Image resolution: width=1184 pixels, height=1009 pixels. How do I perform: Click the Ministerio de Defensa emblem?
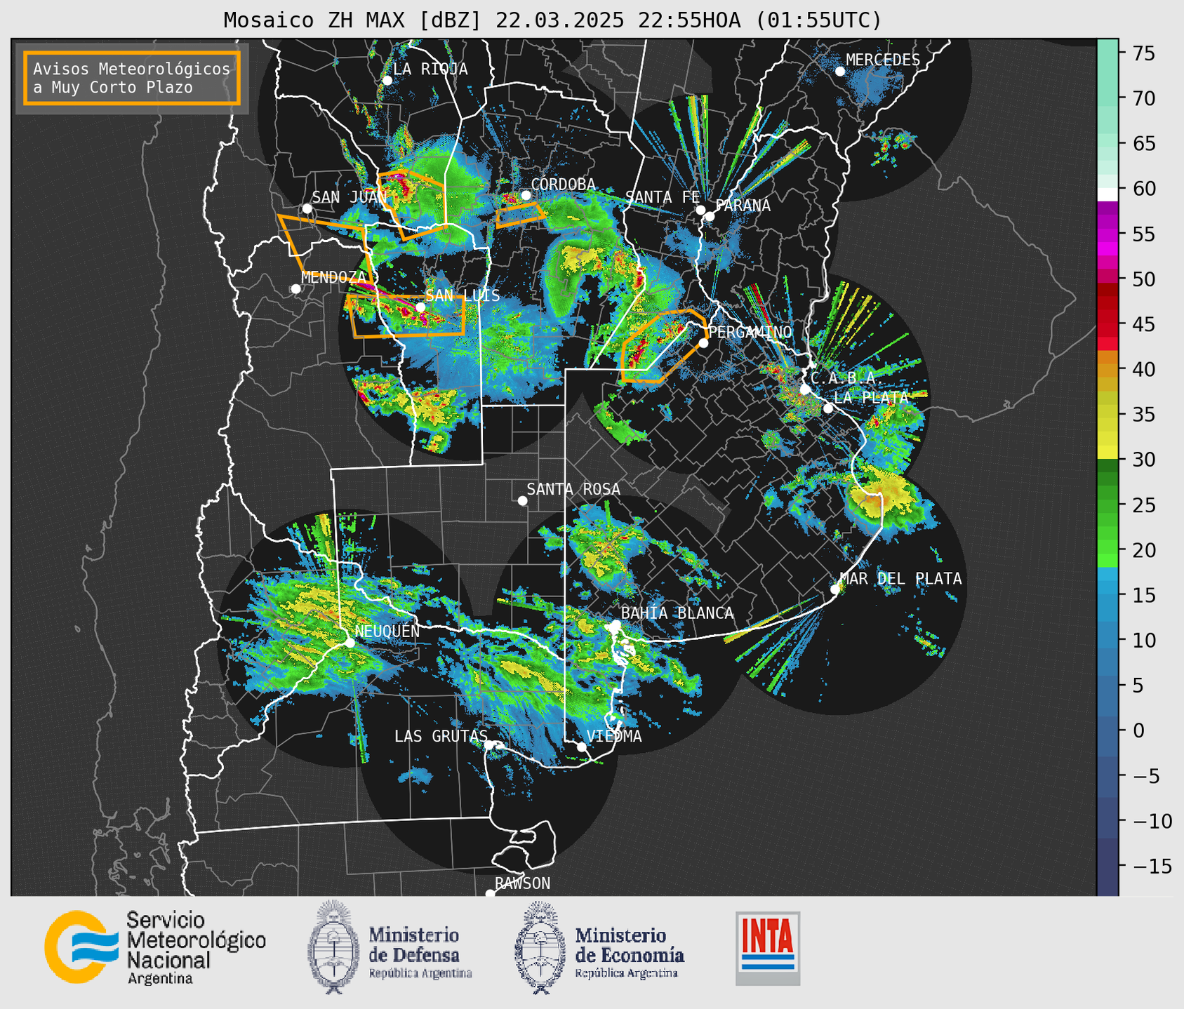[334, 947]
